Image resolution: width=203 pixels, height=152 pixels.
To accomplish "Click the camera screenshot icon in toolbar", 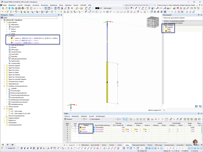I will click(x=182, y=12).
